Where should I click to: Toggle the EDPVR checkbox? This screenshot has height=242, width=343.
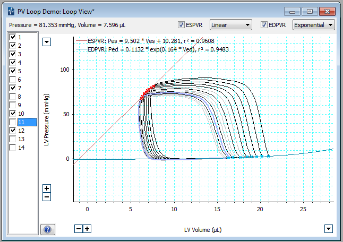[264, 25]
